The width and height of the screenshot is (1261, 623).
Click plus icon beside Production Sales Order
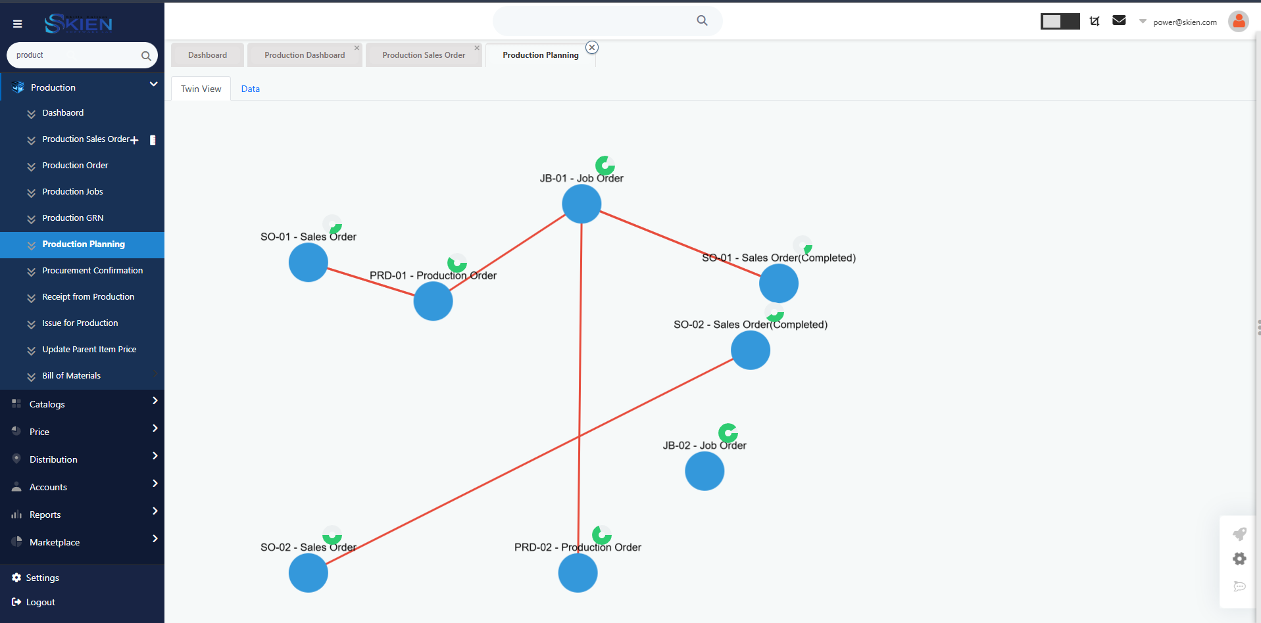[135, 140]
